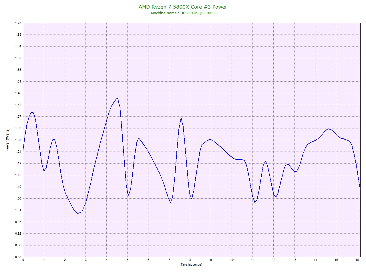
Task: Click the y-axis value 1.42
Action: pyautogui.click(x=18, y=105)
